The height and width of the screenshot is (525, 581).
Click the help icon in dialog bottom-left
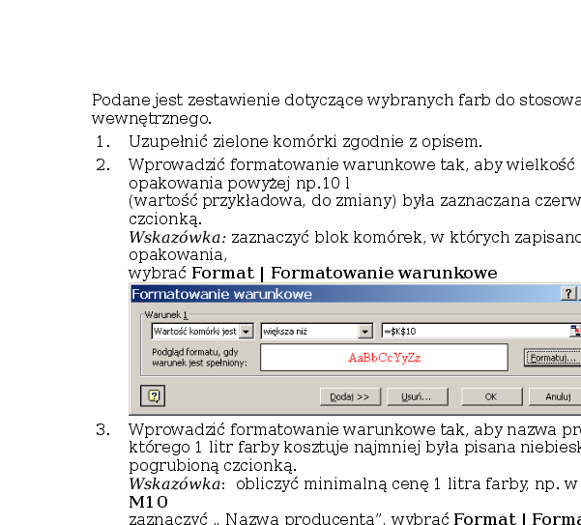tap(155, 395)
